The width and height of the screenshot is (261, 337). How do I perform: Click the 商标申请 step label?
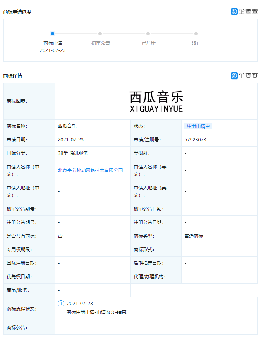pos(53,43)
